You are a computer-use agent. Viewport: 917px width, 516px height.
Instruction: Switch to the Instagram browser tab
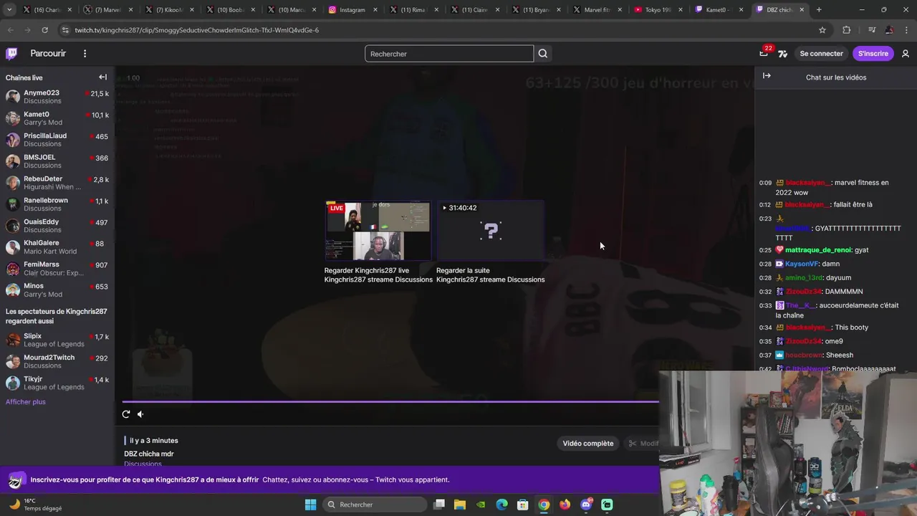pos(347,10)
